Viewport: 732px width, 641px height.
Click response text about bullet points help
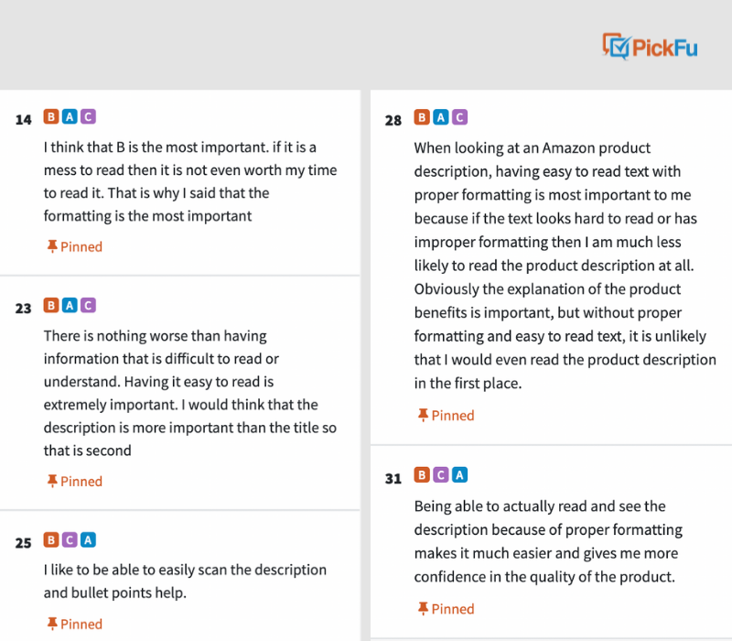click(185, 581)
